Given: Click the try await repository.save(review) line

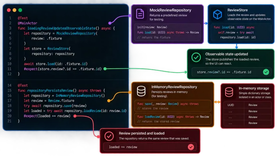Looking at the screenshot, I should (55, 106).
